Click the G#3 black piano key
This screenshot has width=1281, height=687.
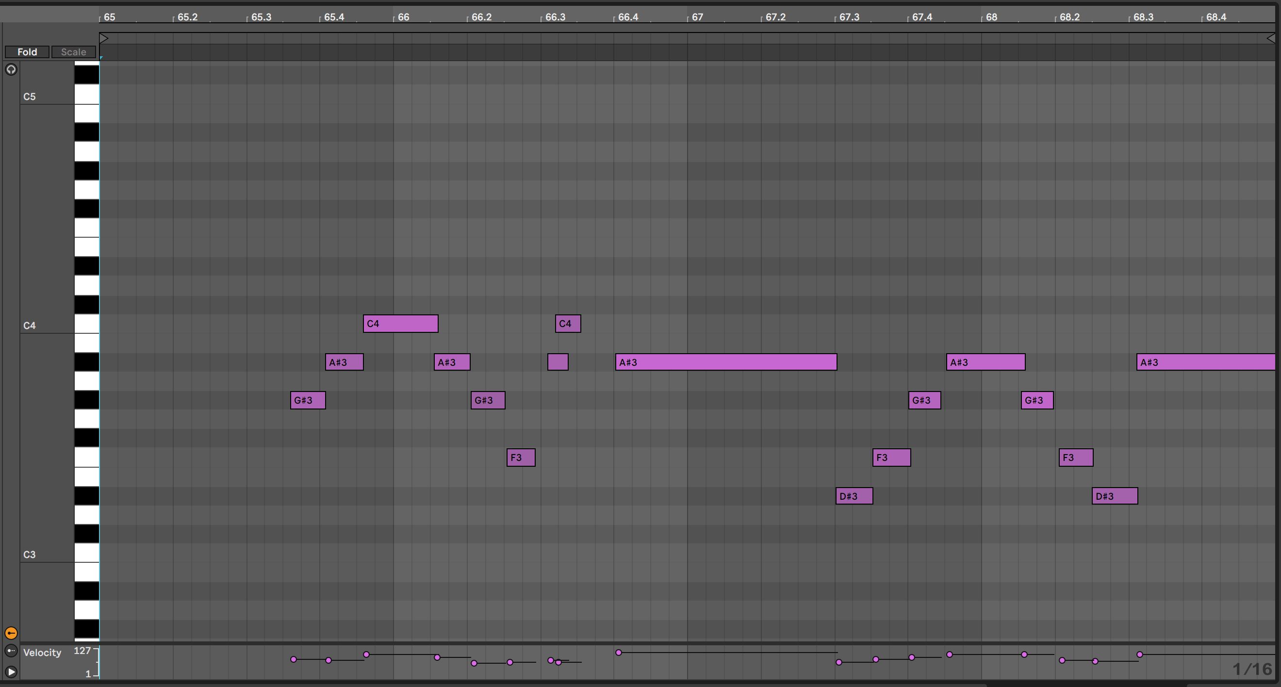pos(86,400)
